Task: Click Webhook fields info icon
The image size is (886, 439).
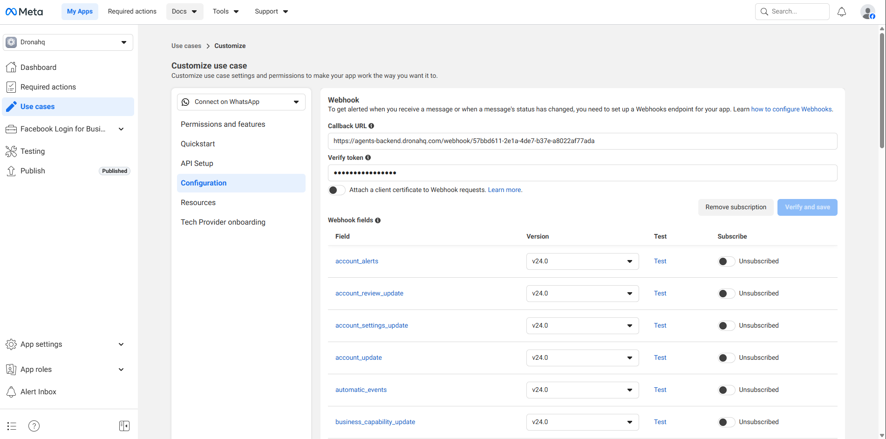Action: [x=378, y=220]
